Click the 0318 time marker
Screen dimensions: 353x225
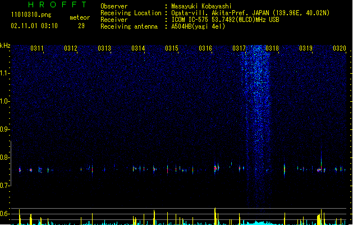(272, 48)
